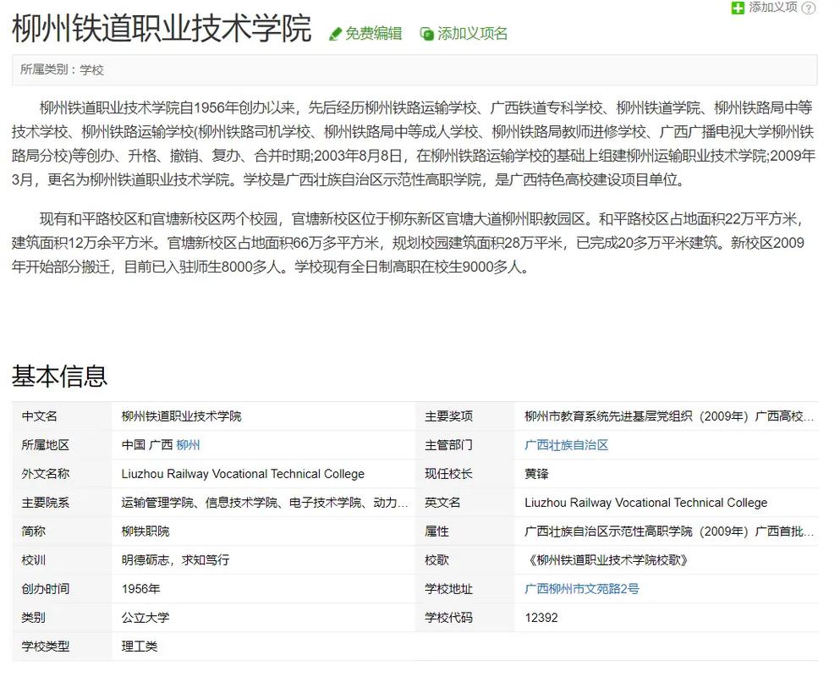Click the 中文名 field label
840x677 pixels.
(39, 416)
